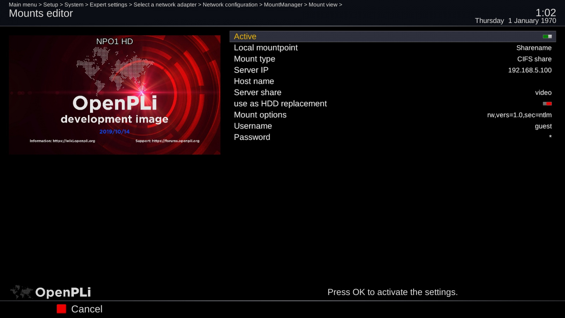Viewport: 565px width, 318px height.
Task: Select the Server share row
Action: click(393, 93)
